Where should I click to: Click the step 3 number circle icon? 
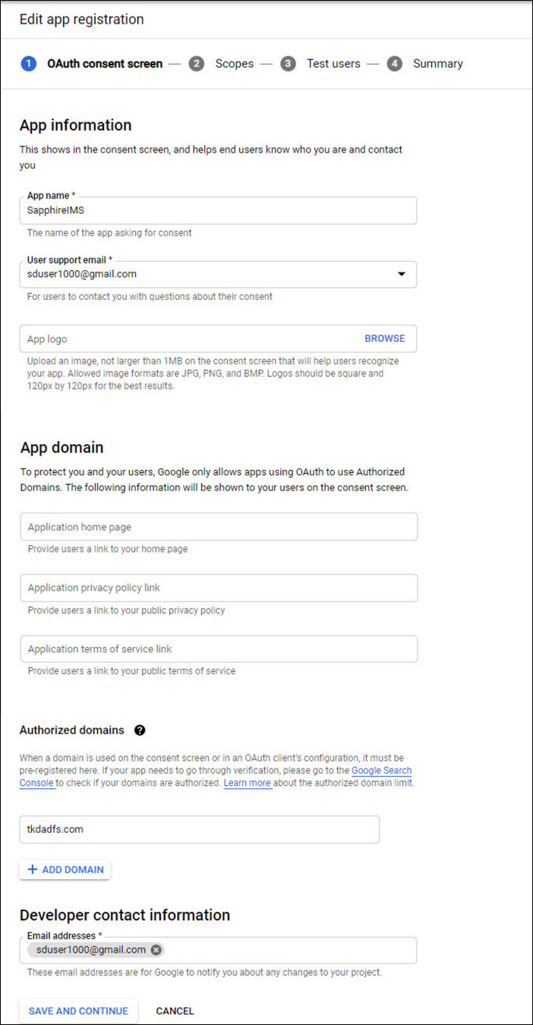[x=288, y=64]
